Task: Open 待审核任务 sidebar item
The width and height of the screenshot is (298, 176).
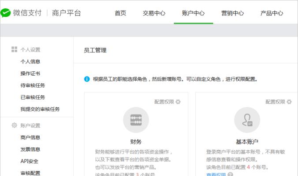Action: tap(33, 85)
